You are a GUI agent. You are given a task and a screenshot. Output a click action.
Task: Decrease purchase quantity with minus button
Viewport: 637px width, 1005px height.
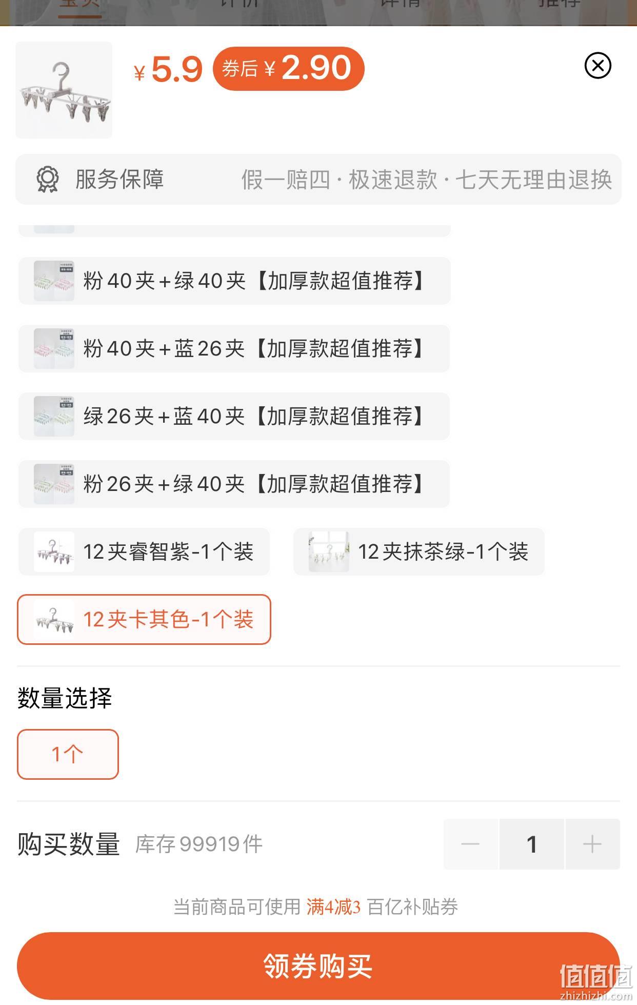[470, 844]
